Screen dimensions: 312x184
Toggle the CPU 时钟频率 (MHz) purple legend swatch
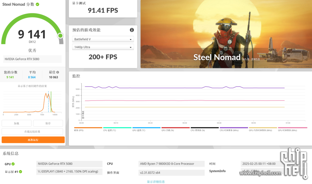coord(234,128)
